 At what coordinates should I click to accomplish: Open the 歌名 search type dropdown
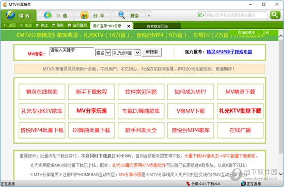coord(103,53)
